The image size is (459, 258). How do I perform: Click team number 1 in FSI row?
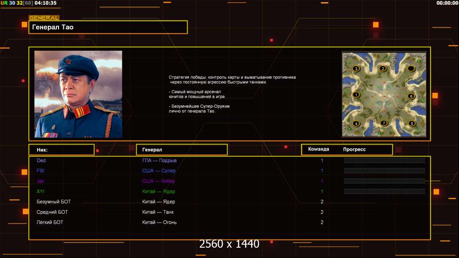click(322, 171)
